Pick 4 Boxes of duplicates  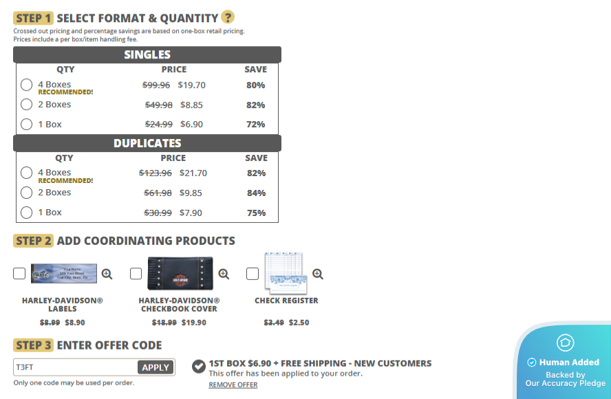coord(26,173)
